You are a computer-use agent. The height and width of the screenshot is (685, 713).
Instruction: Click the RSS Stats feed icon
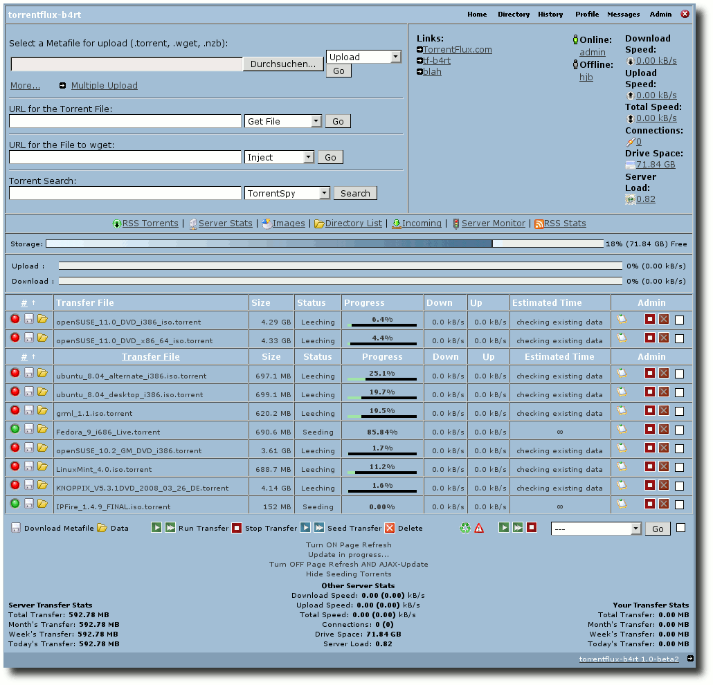point(539,223)
